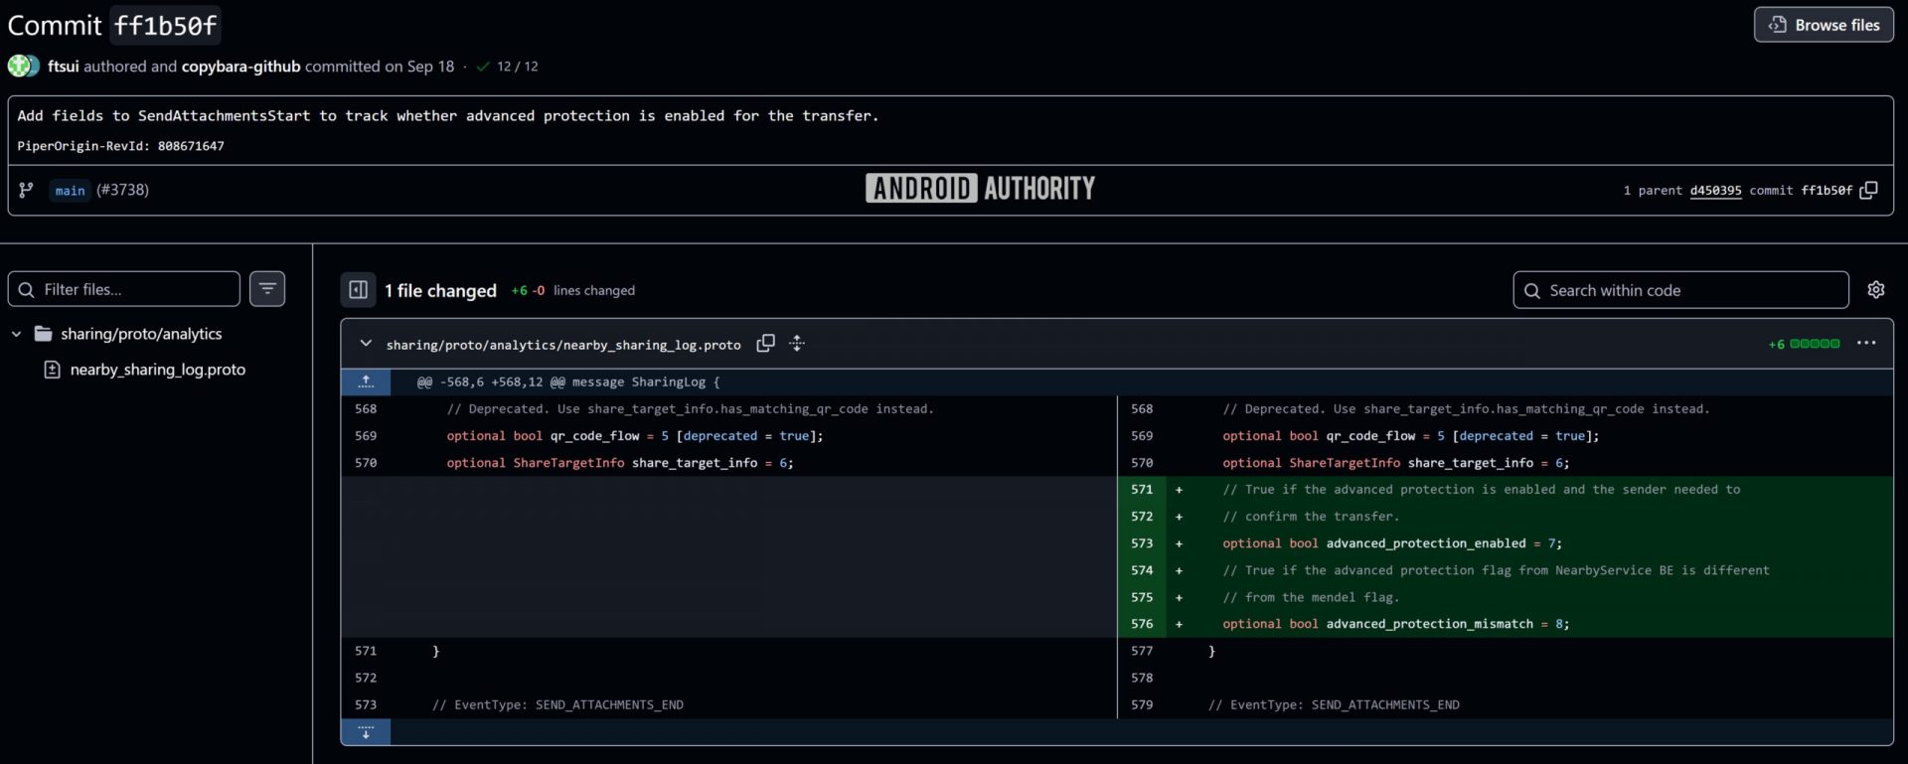
Task: Click the added line advanced_protection_enabled = 7
Action: tap(1392, 543)
